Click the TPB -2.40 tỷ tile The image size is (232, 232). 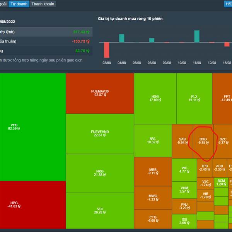[205, 168]
